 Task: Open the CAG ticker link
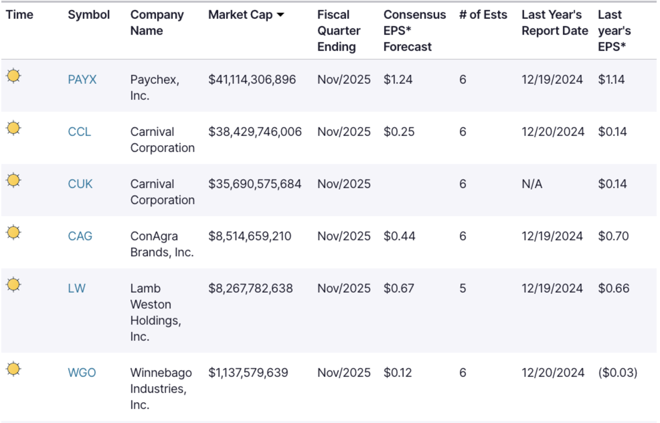coord(80,237)
